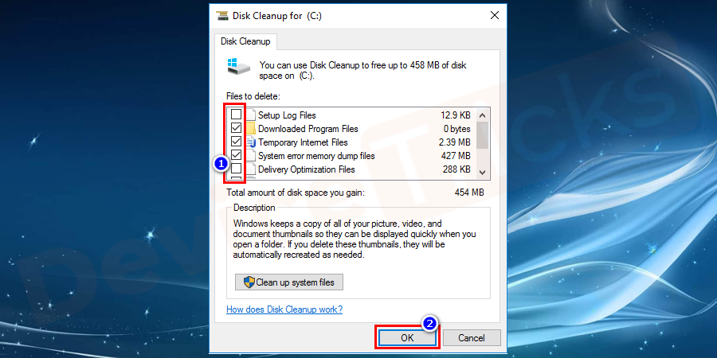Check the Setup Log Files checkbox
Viewport: 717px width, 358px height.
coord(237,115)
